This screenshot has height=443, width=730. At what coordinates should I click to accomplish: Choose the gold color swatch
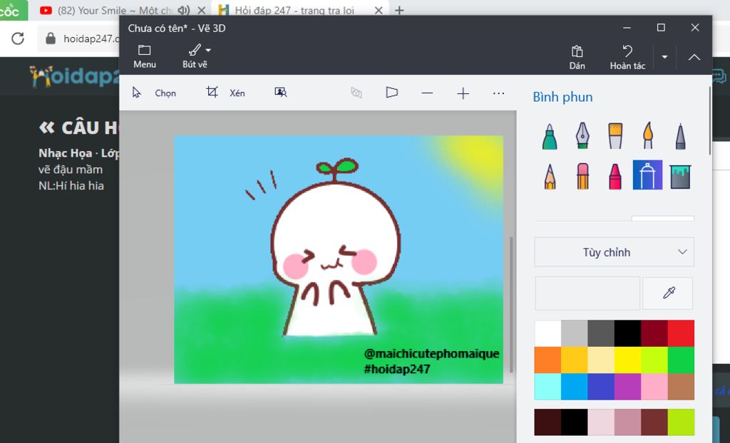tap(574, 360)
